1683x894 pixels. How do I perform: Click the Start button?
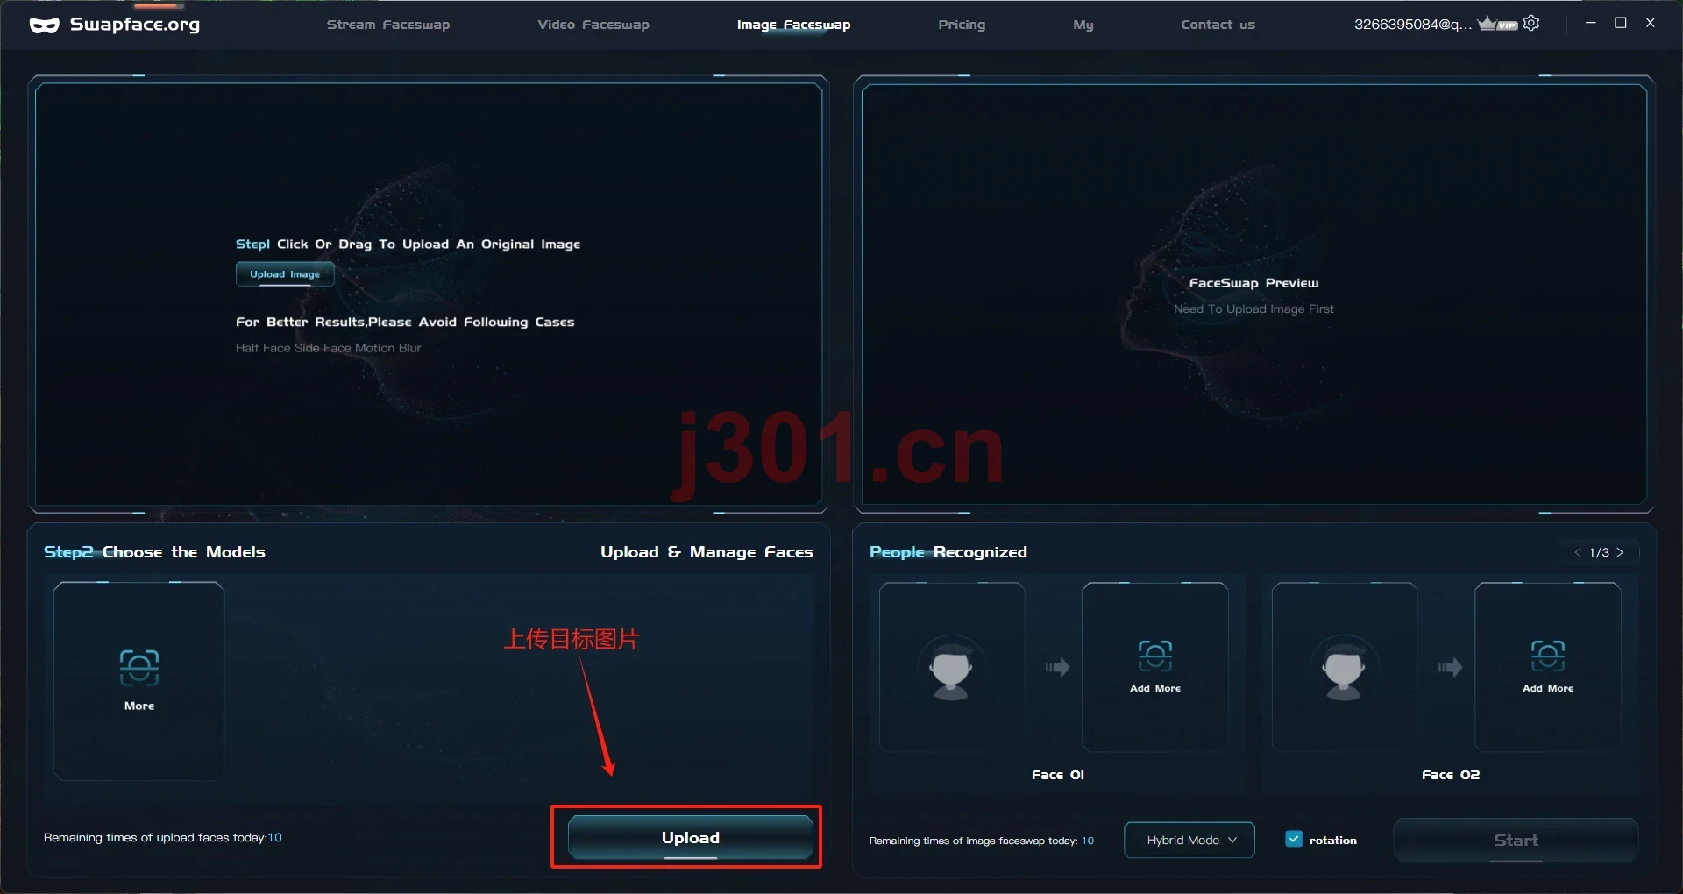(1516, 840)
